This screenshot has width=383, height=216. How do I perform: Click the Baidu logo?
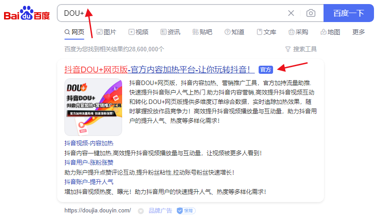click(27, 13)
